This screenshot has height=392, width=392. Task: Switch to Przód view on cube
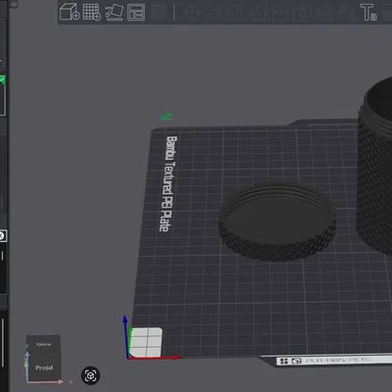click(44, 367)
